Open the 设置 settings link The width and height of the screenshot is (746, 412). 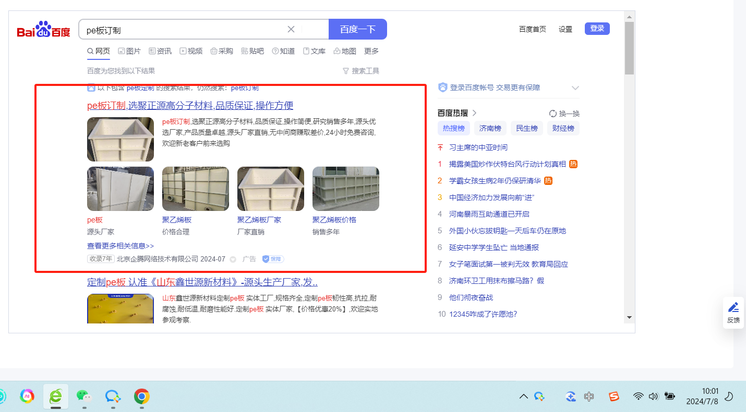click(x=565, y=29)
